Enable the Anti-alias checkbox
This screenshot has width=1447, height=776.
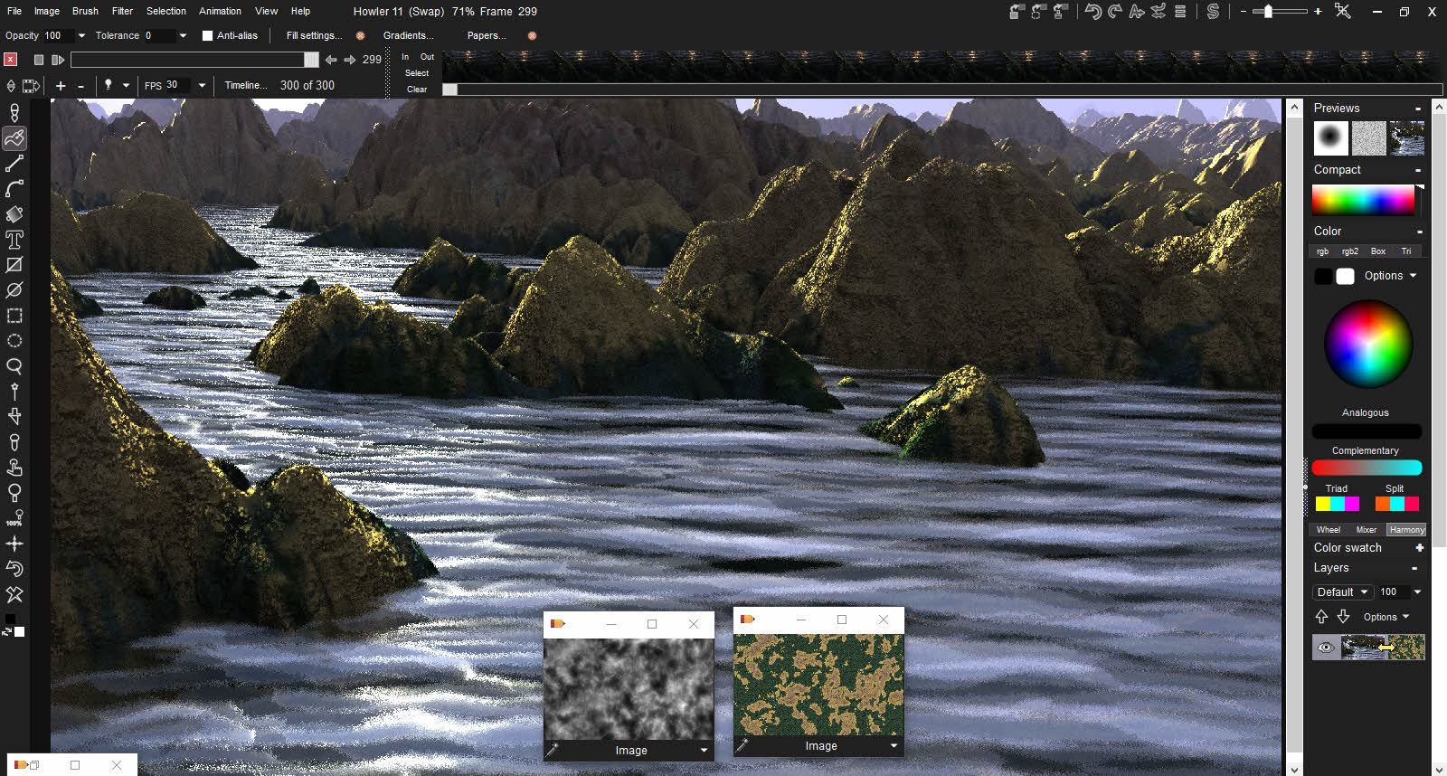click(x=207, y=36)
